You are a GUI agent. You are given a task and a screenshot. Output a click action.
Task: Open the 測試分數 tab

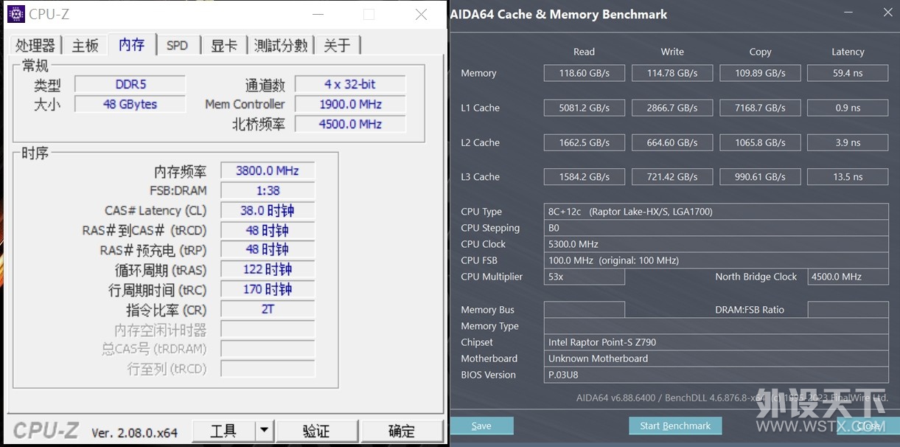click(281, 45)
